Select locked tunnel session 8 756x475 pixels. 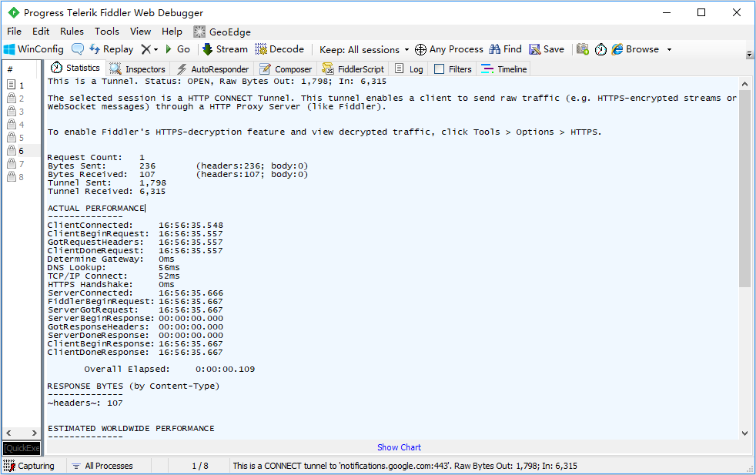[x=22, y=177]
